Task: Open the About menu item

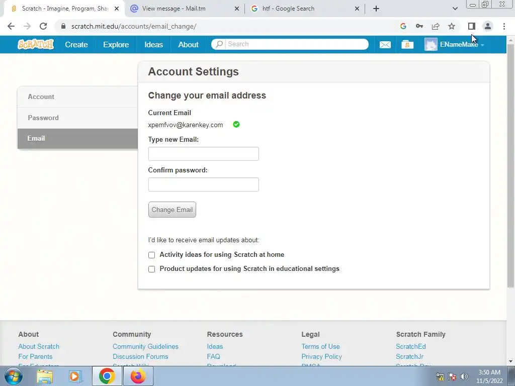Action: [188, 45]
